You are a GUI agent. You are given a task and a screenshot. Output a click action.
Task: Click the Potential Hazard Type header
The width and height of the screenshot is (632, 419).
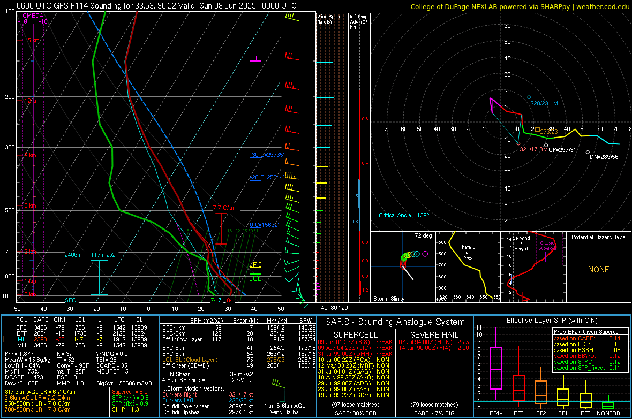(x=599, y=237)
